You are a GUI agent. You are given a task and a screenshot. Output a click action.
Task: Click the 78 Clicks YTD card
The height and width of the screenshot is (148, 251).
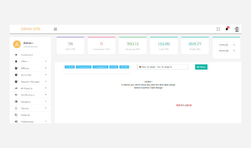[x=70, y=46]
